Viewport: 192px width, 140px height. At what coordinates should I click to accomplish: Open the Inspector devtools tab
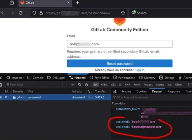15,78
